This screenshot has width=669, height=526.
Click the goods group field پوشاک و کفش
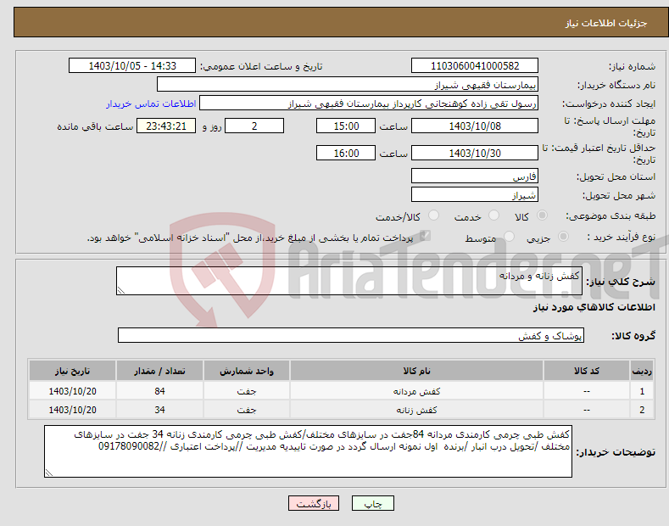click(x=351, y=335)
